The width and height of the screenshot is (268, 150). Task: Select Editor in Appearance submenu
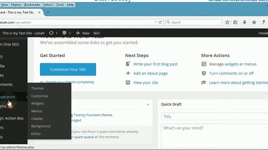coord(36,134)
